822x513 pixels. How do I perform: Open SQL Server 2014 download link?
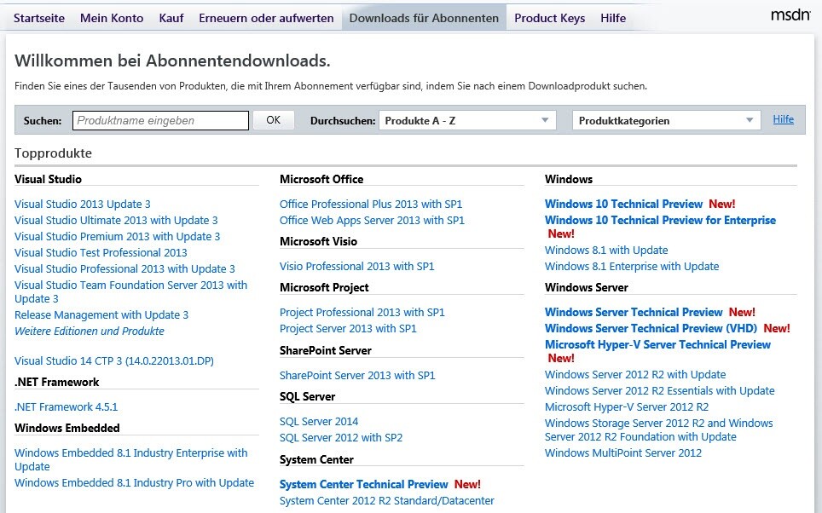tap(319, 422)
